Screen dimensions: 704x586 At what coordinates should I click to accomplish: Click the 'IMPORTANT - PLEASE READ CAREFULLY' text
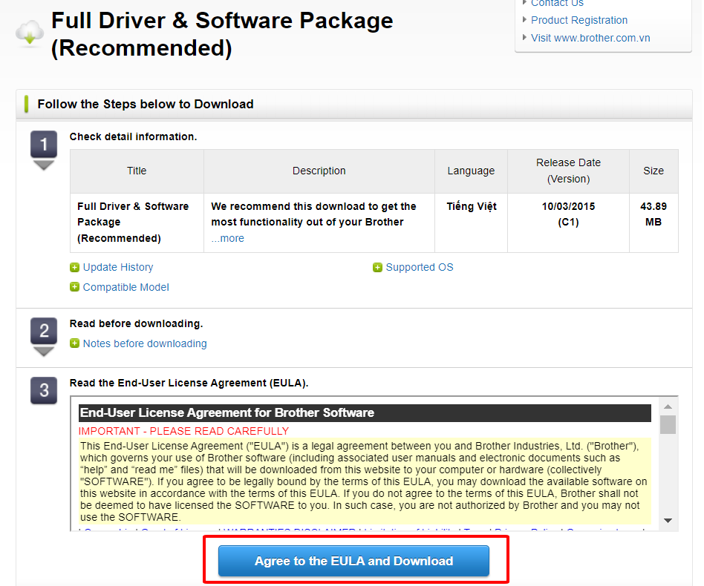tap(183, 431)
